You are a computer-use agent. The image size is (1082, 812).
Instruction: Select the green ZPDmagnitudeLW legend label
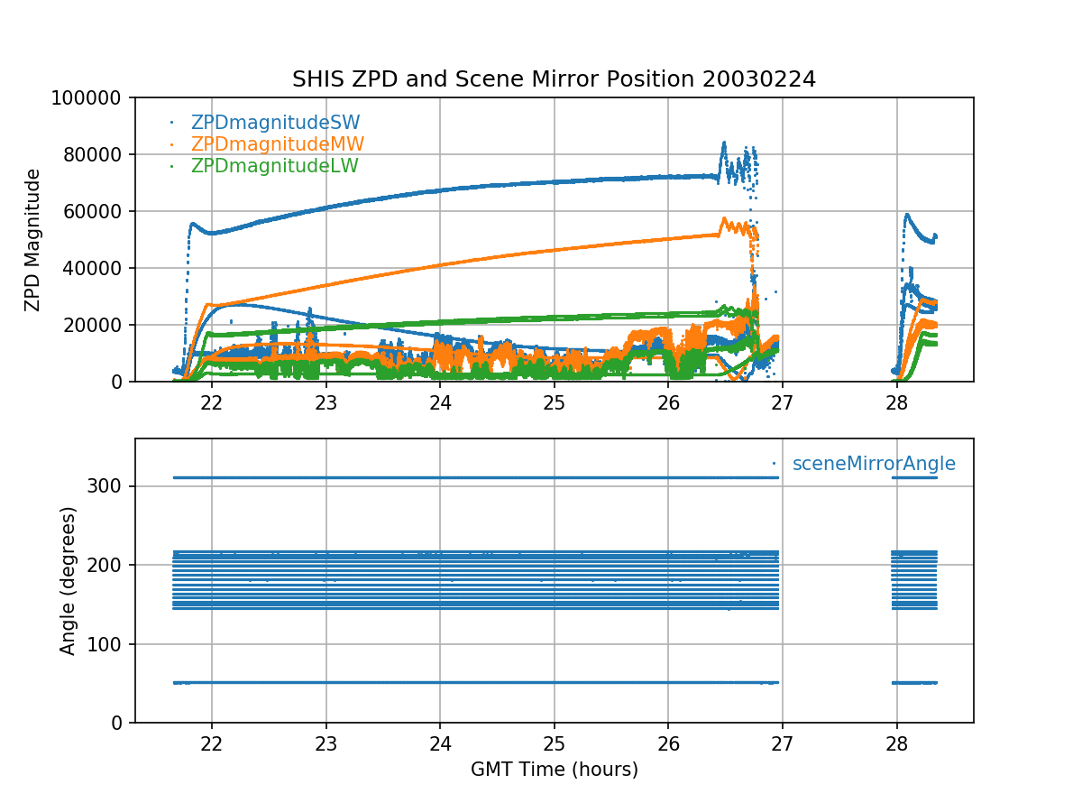[275, 166]
